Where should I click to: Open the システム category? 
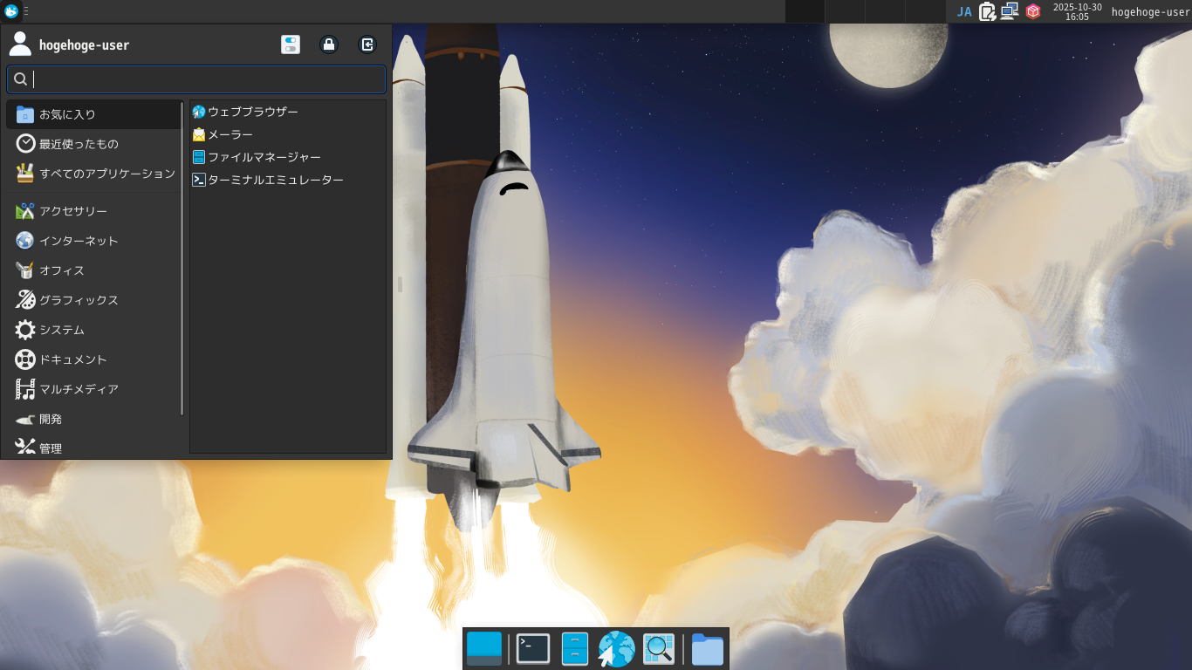(93, 330)
